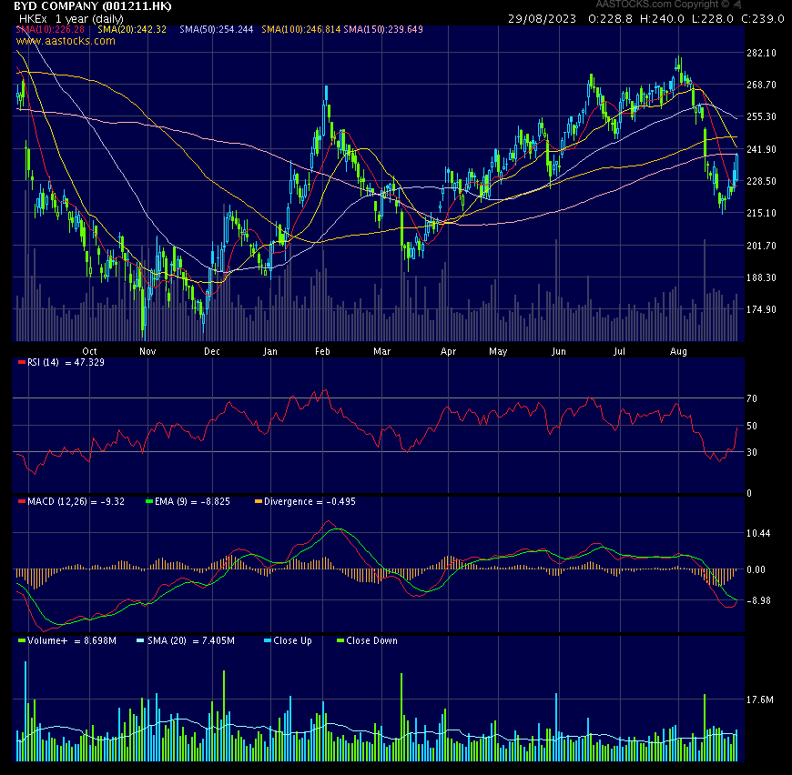
Task: Click the 17.6M volume axis label
Action: click(x=759, y=700)
